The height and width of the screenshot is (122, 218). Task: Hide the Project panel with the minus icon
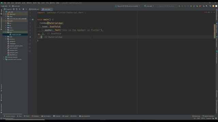click(26, 9)
